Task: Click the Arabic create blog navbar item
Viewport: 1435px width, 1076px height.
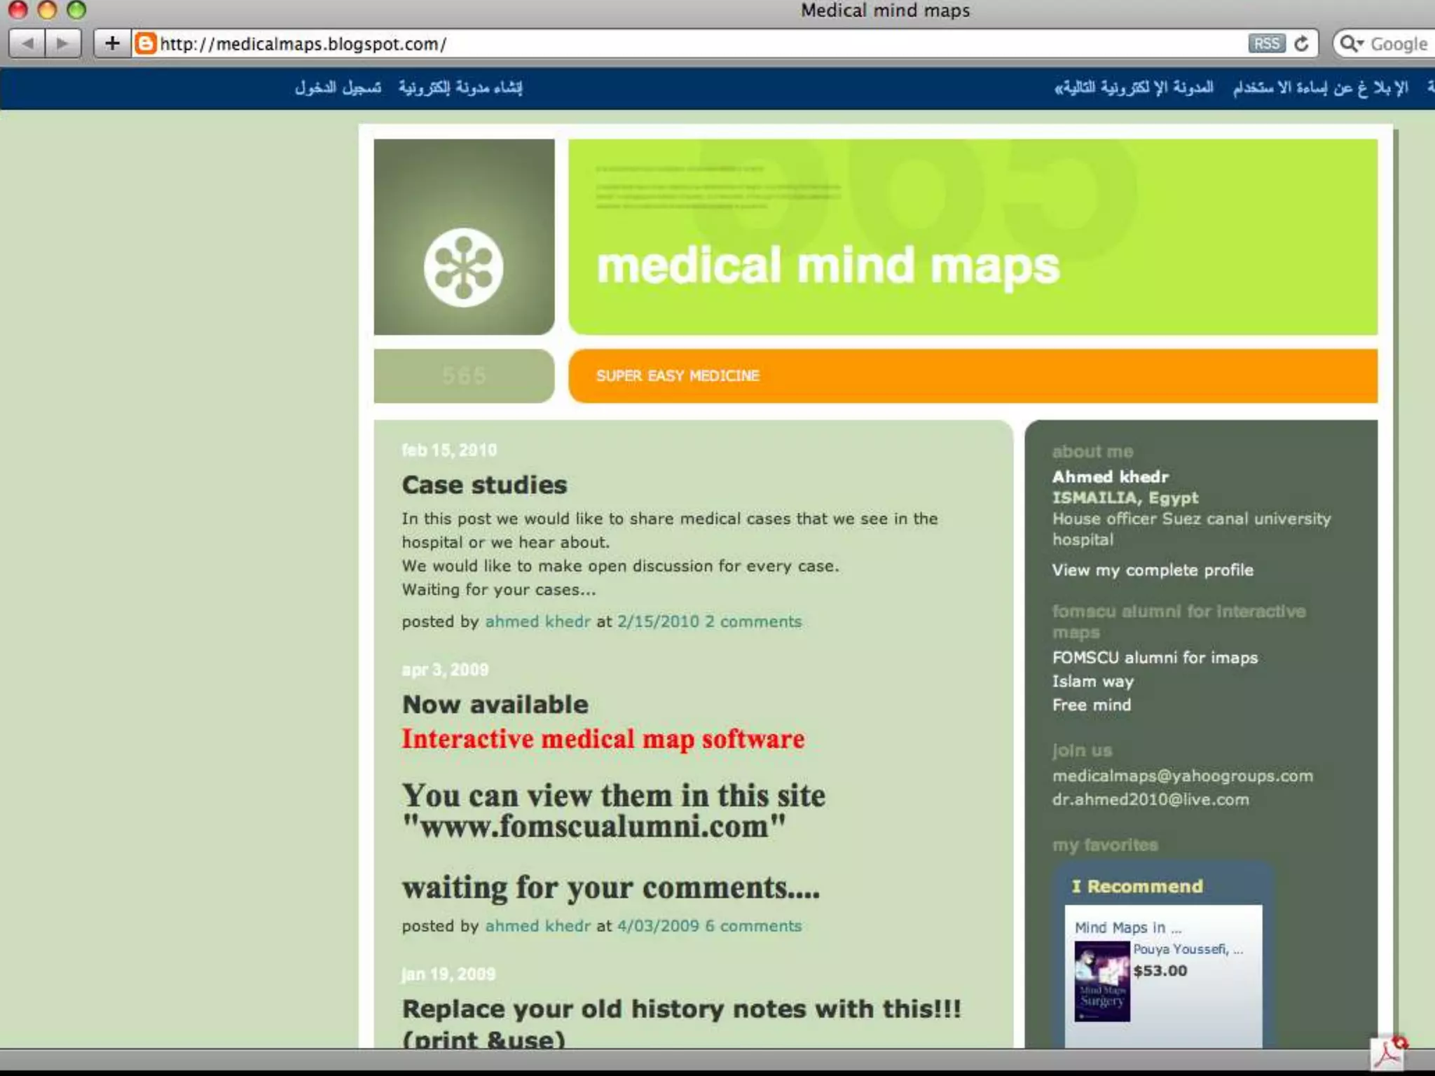Action: point(460,88)
